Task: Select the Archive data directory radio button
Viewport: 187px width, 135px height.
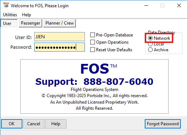Action: coord(150,50)
